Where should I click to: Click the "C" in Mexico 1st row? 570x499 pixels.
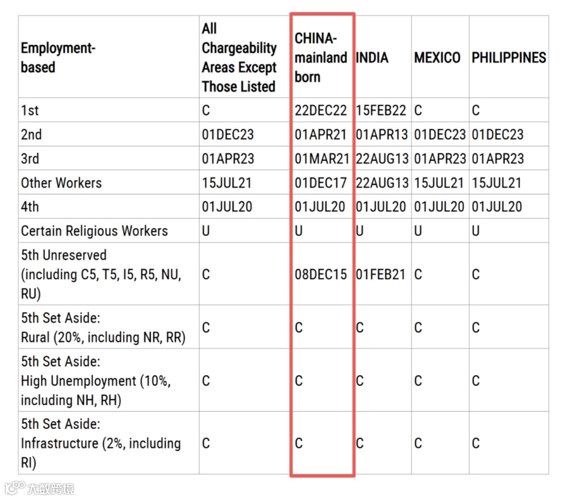418,110
